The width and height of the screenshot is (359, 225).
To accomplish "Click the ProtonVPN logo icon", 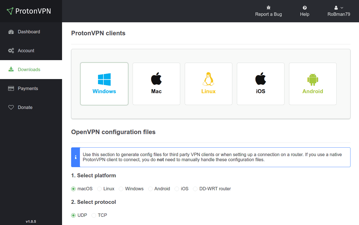I will click(x=10, y=11).
